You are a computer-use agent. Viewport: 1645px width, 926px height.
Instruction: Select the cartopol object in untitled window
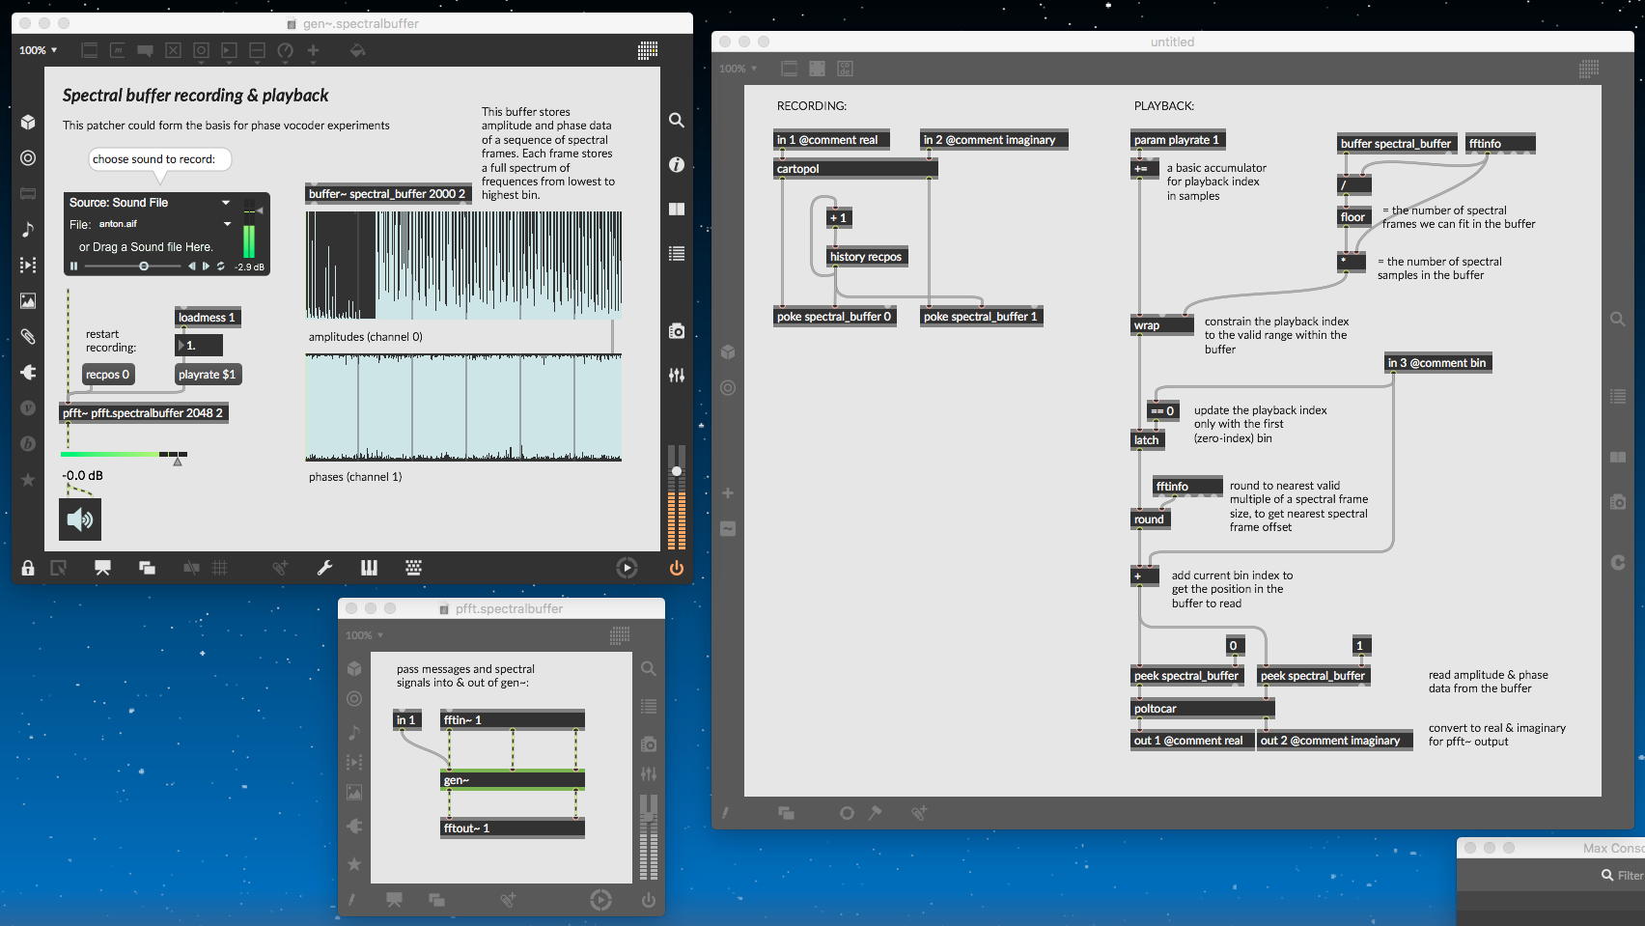(x=855, y=169)
